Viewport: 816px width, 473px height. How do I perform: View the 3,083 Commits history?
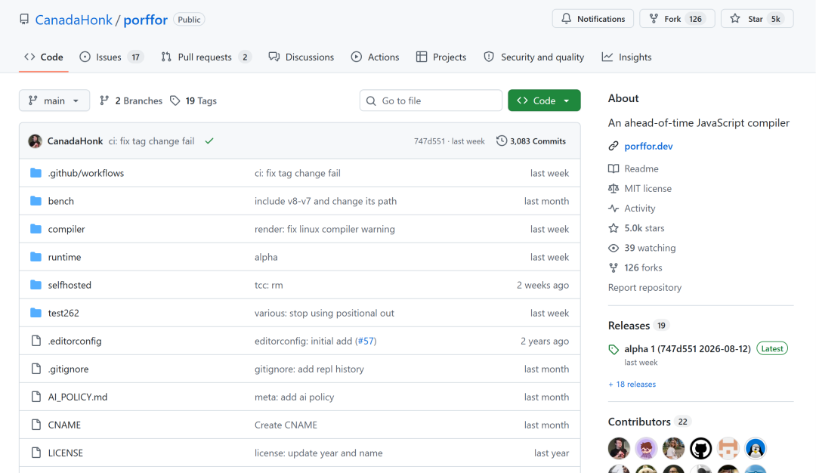(531, 141)
